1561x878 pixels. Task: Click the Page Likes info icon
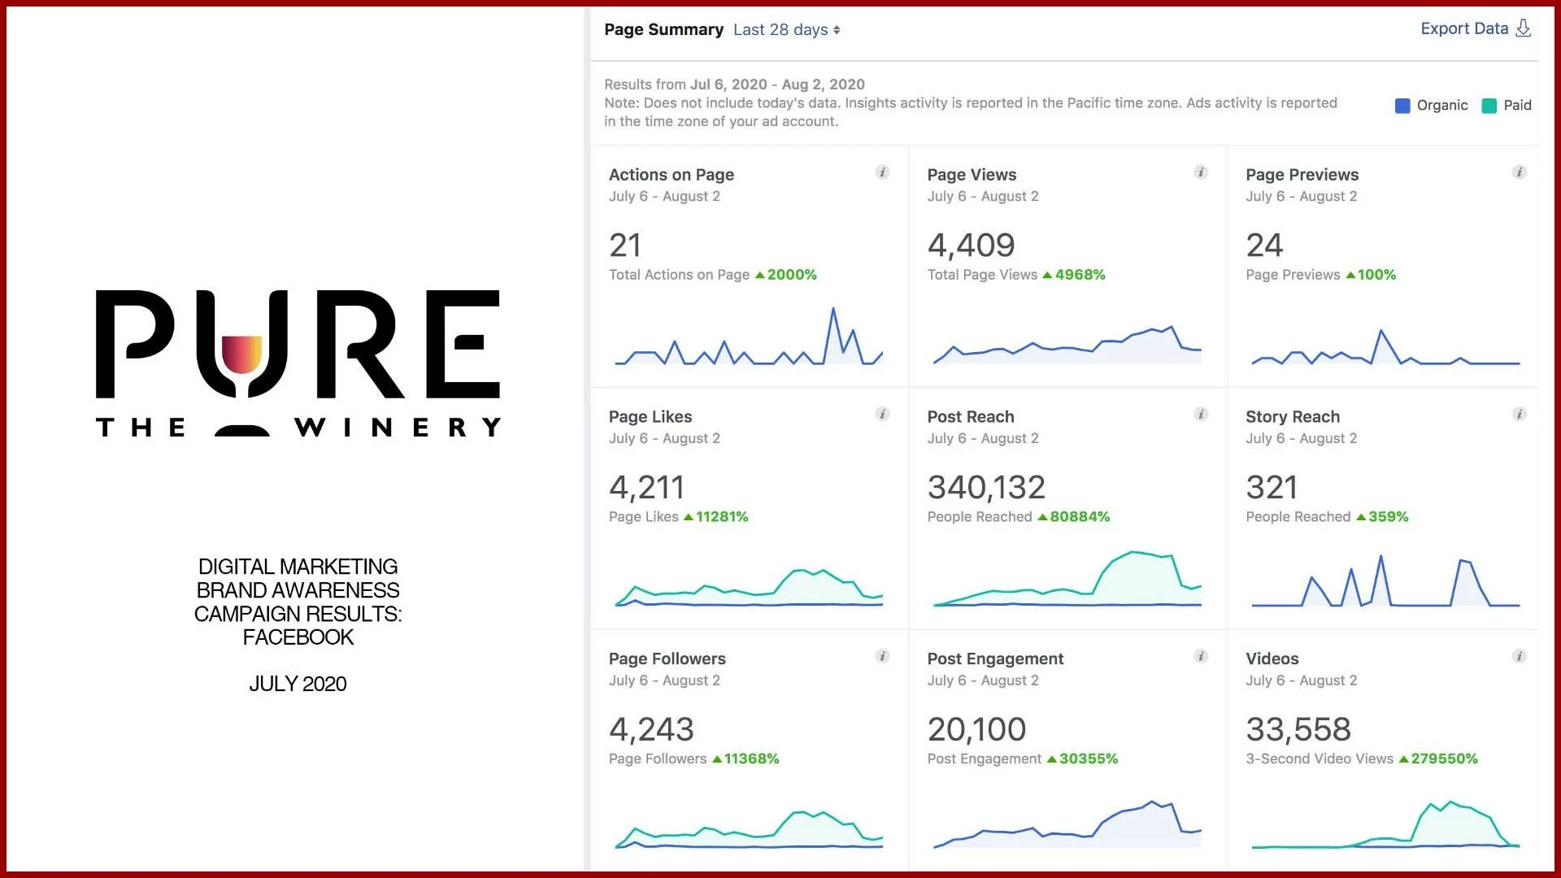point(882,415)
